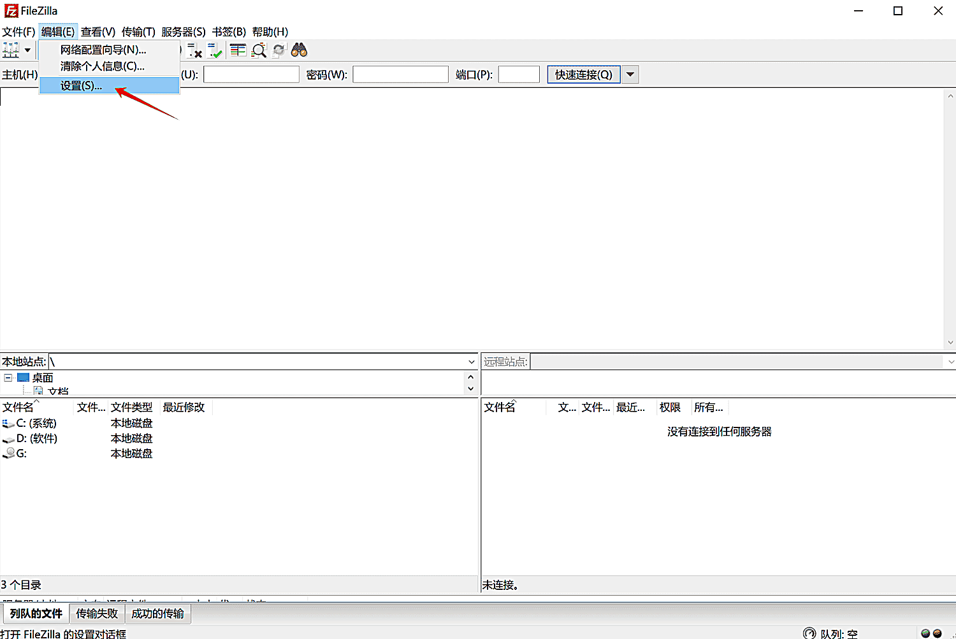Click the 快速连接(Q) button
The width and height of the screenshot is (956, 639).
(x=584, y=75)
